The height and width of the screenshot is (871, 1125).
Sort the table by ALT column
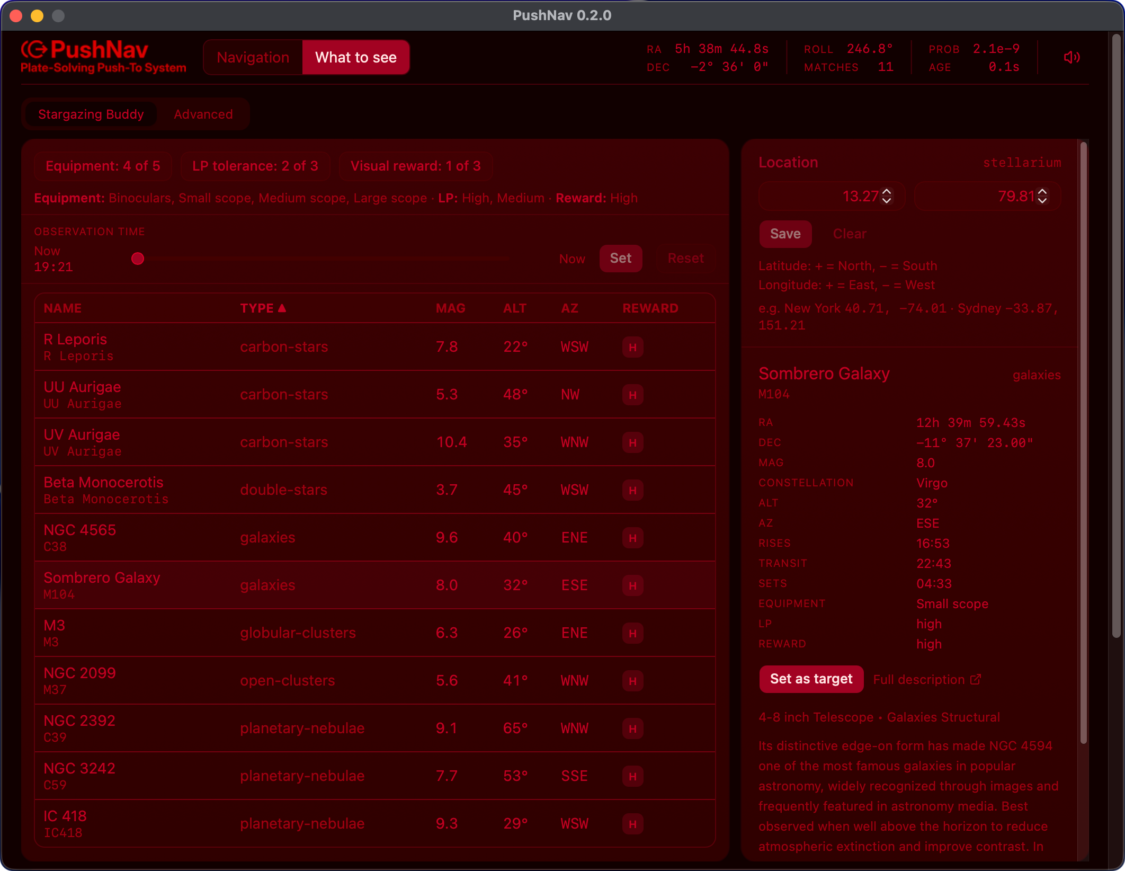coord(515,308)
